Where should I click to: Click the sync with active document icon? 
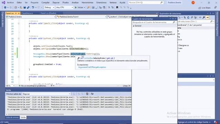(185, 18)
